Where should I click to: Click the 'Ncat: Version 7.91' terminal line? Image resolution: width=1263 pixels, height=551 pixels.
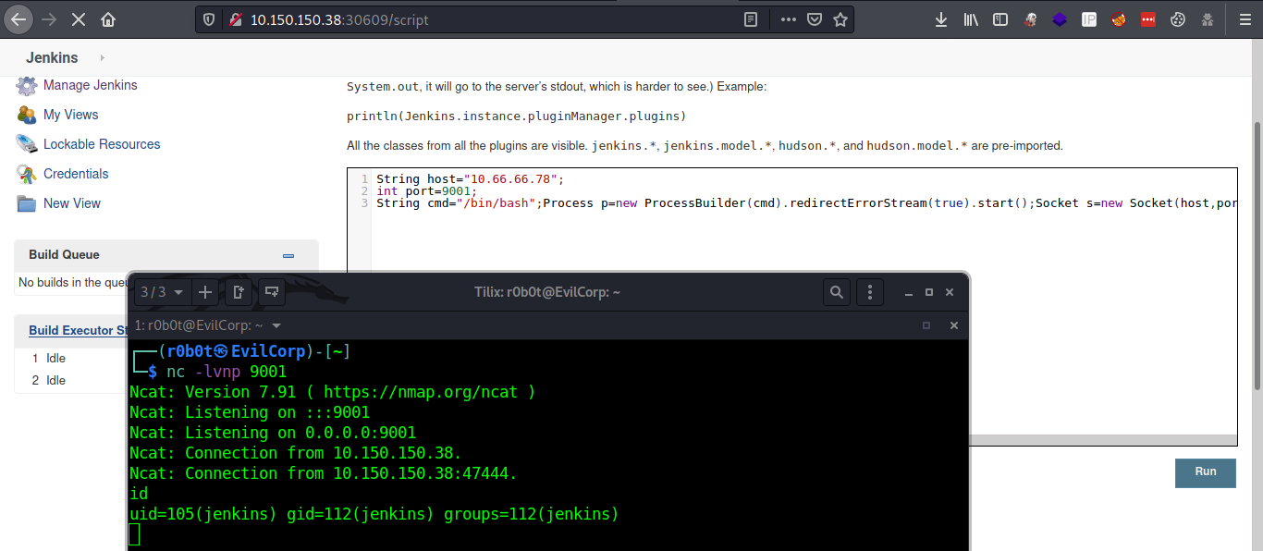(x=332, y=392)
